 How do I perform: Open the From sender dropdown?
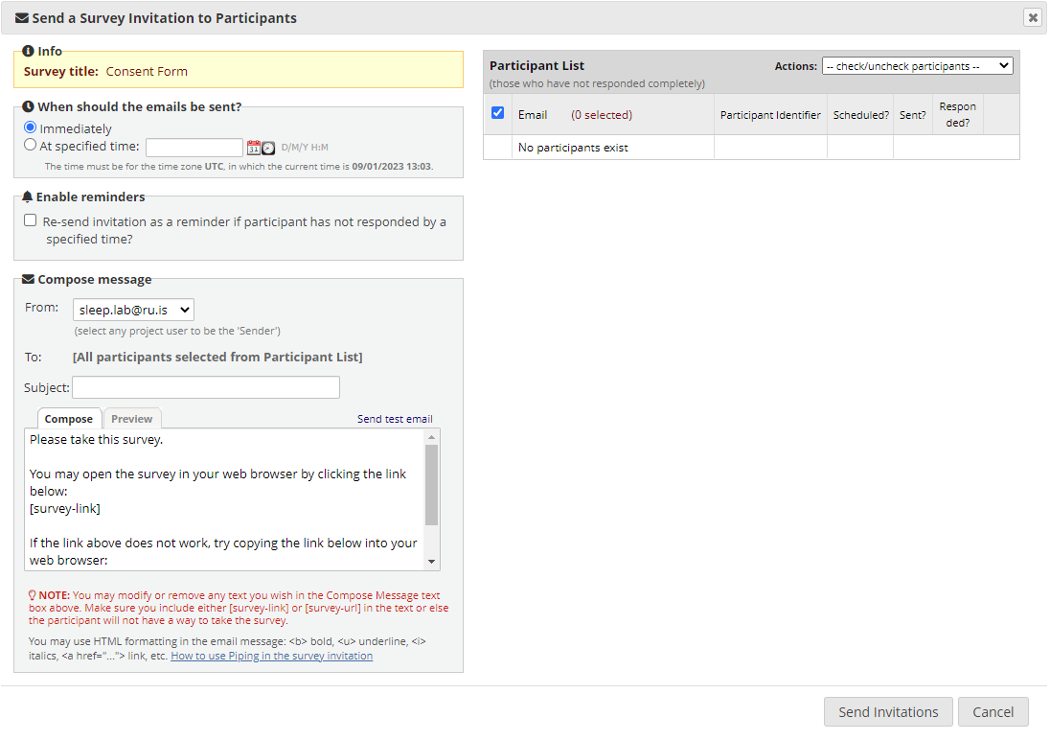tap(133, 309)
